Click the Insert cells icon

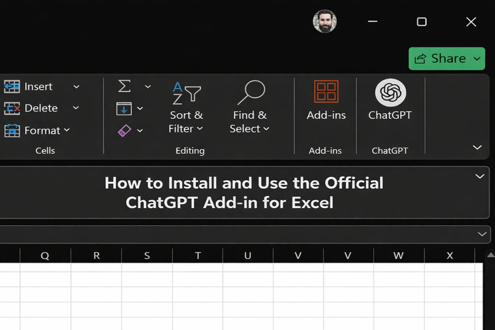coord(12,86)
